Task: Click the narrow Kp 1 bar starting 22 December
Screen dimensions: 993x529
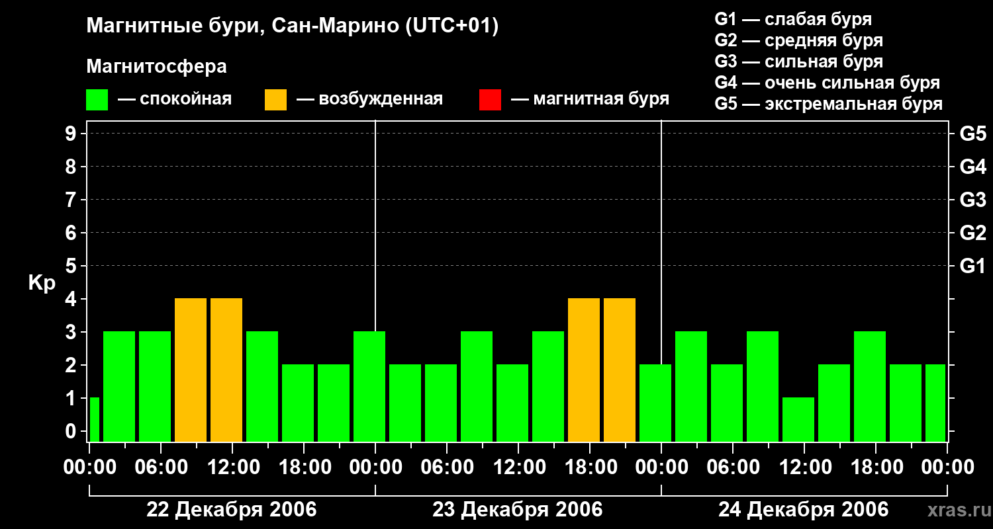Action: (95, 419)
